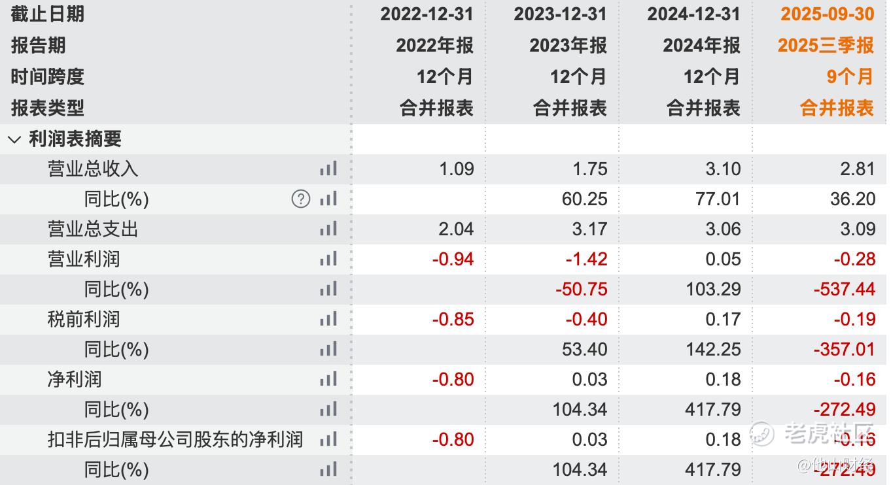Click 2025 营业利润 同比 value -537.44
The height and width of the screenshot is (485, 891).
(x=844, y=289)
